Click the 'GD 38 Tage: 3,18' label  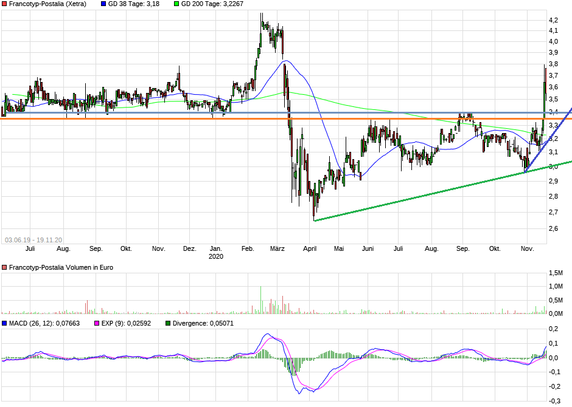(134, 4)
